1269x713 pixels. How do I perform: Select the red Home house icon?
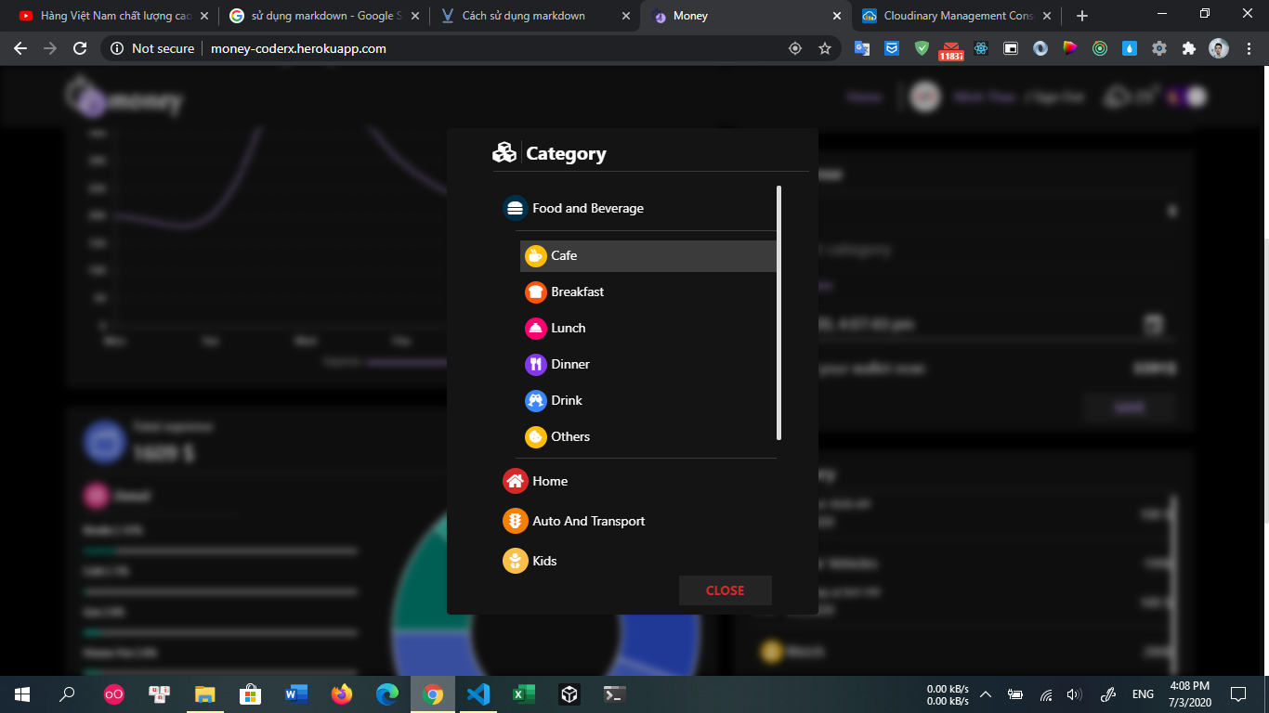click(514, 481)
